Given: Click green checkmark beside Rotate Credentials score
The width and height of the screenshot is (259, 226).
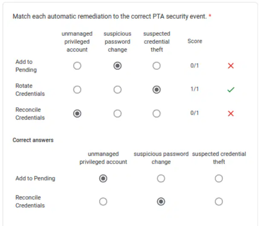Looking at the screenshot, I should [231, 90].
